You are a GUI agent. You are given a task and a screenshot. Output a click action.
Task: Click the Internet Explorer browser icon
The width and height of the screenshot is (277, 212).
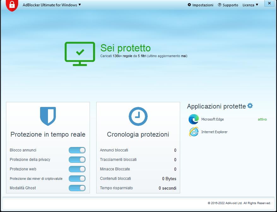(x=194, y=132)
